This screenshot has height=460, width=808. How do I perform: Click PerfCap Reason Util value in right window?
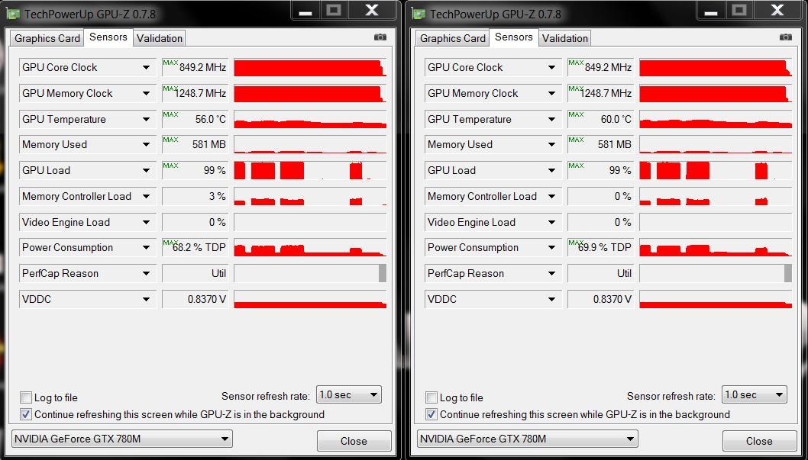pos(601,273)
